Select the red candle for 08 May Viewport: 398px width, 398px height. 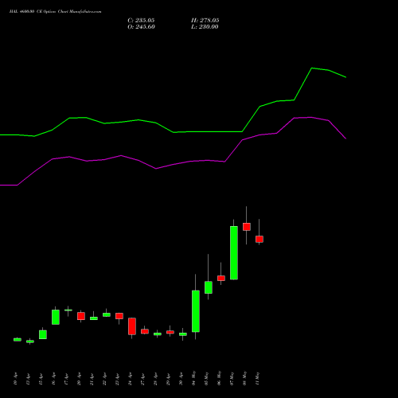pyautogui.click(x=247, y=227)
